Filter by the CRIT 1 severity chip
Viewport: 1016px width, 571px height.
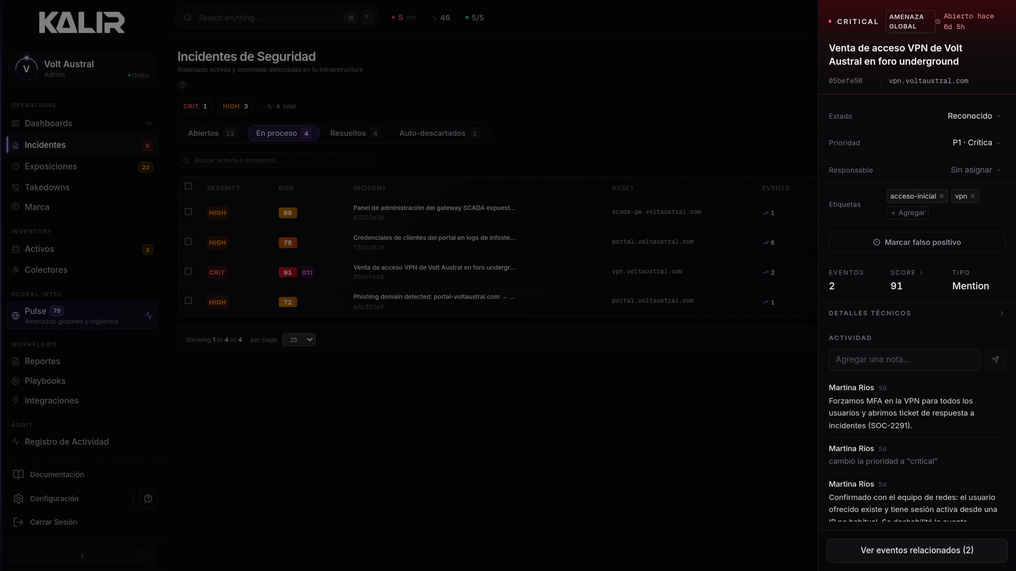click(195, 107)
